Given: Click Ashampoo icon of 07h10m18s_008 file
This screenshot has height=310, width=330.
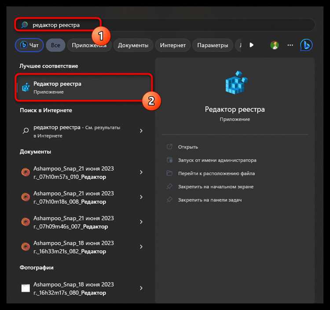Looking at the screenshot, I should tap(26, 197).
